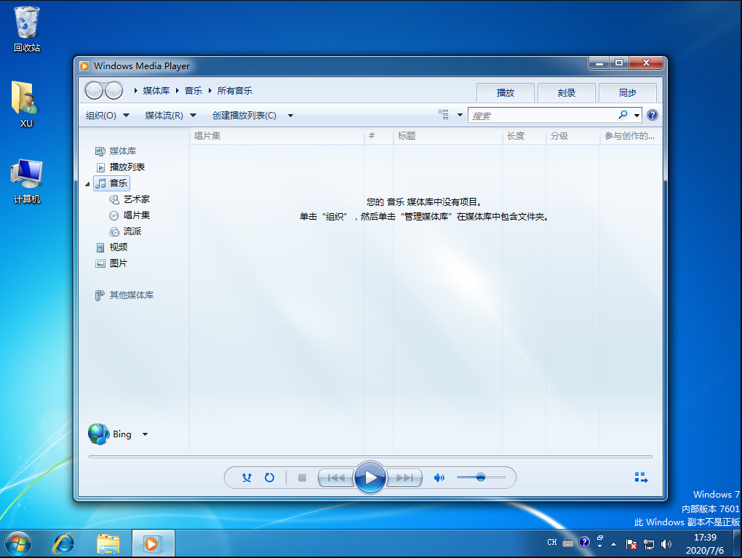Skip to the next track
The width and height of the screenshot is (742, 558).
(x=404, y=477)
